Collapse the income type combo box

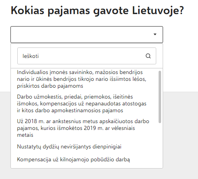point(87,35)
